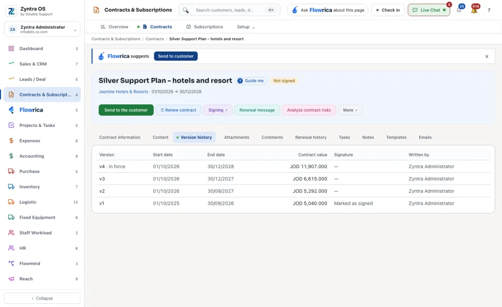Open Accounting sidebar icon
This screenshot has height=307, width=502.
point(11,156)
